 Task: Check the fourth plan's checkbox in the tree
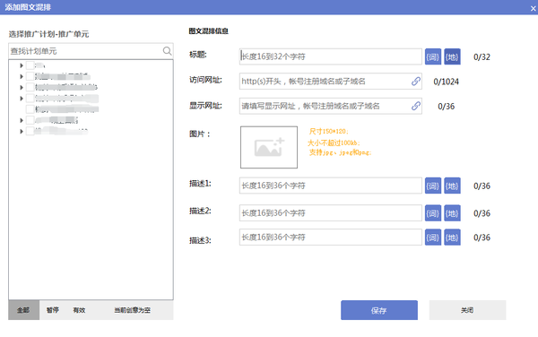click(x=30, y=98)
